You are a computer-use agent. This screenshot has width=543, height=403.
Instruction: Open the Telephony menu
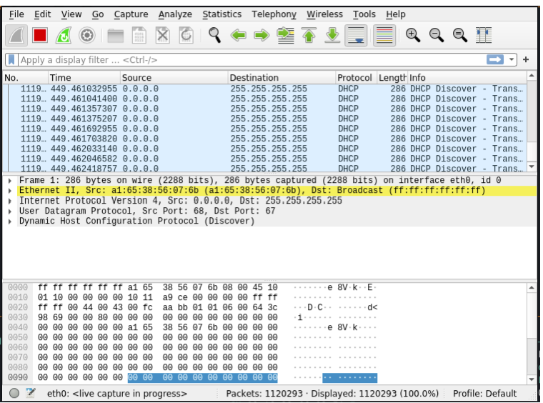tap(274, 14)
